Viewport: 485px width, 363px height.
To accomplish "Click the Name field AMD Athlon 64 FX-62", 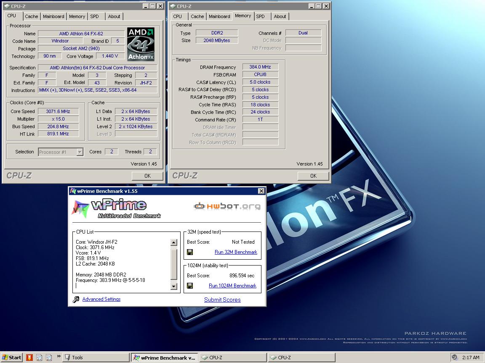I will 81,34.
